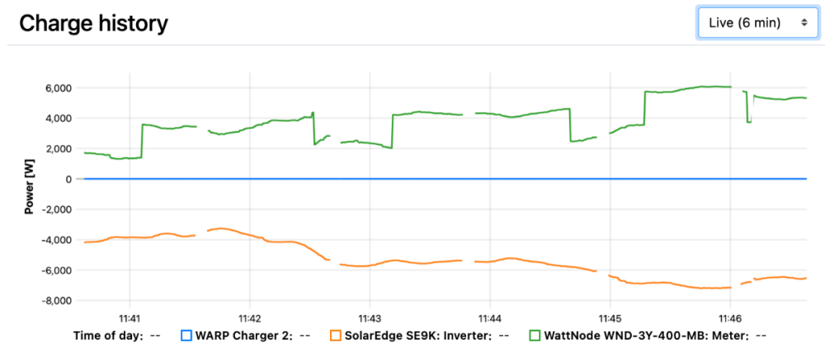Click the 6,000 value on the power axis
825x352 pixels.
pos(58,87)
